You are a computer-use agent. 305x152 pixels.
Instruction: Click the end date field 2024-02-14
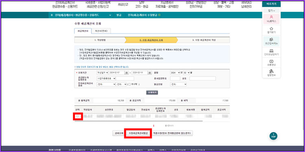point(139,73)
